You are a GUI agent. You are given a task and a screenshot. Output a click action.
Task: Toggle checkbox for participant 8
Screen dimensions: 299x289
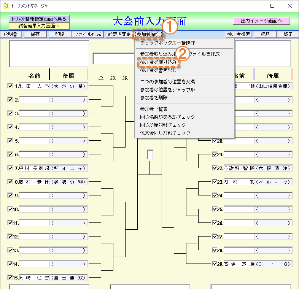(10, 181)
